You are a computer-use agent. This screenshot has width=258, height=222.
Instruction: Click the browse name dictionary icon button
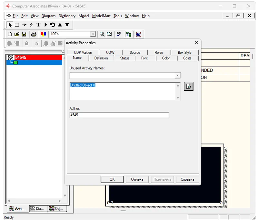[189, 86]
